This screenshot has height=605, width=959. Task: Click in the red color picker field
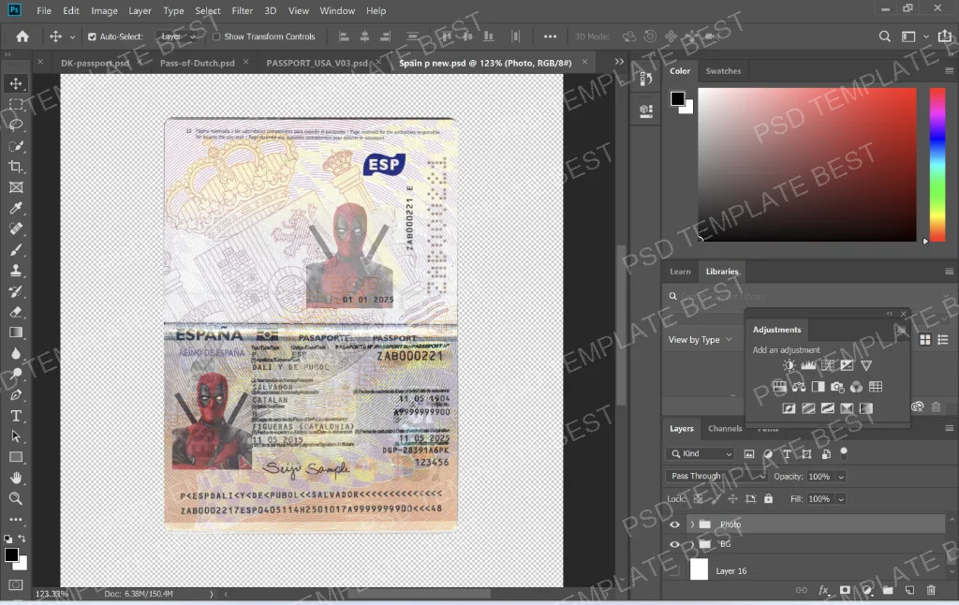click(807, 165)
